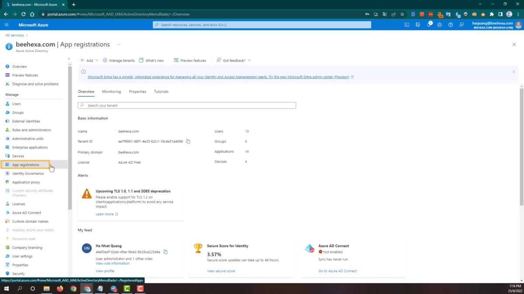
Task: Switch to the Monitoring tab
Action: click(111, 91)
